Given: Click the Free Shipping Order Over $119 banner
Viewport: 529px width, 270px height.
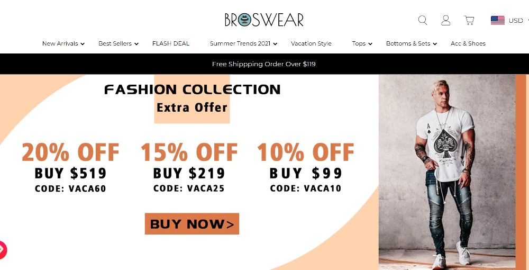Looking at the screenshot, I should tap(264, 64).
